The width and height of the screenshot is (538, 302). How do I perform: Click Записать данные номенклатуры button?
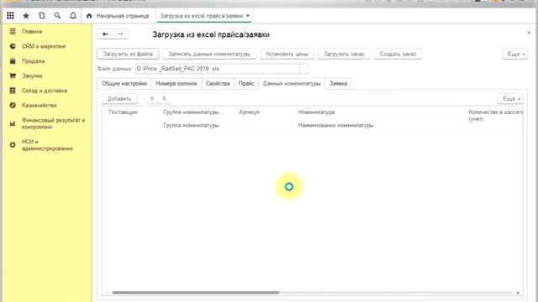[x=209, y=54]
